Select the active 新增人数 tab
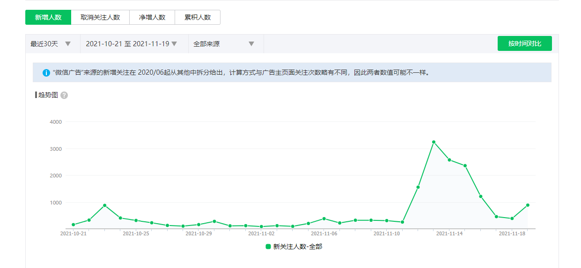 [48, 17]
